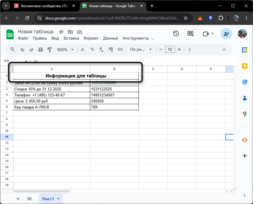Click the share access button

(x=226, y=34)
